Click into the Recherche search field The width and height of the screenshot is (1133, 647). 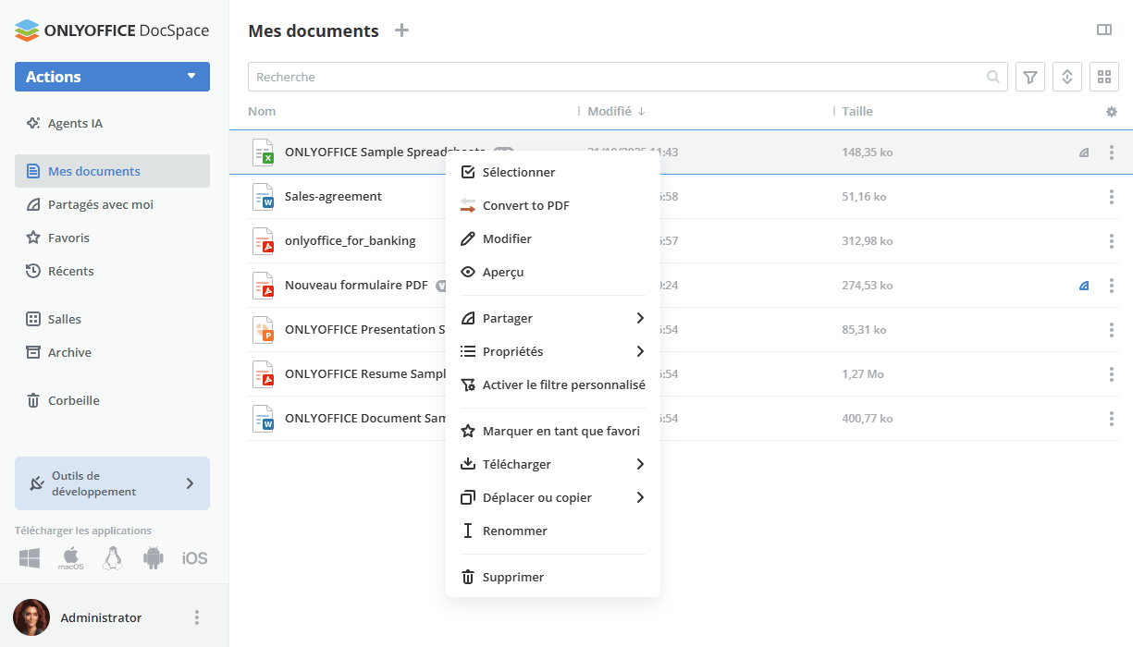[615, 77]
